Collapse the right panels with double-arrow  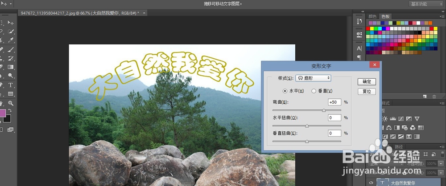pos(442,12)
